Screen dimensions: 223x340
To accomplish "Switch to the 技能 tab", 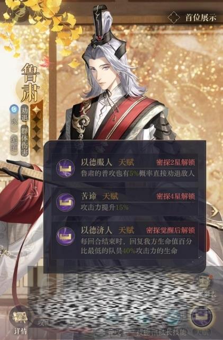I will coord(144,333).
